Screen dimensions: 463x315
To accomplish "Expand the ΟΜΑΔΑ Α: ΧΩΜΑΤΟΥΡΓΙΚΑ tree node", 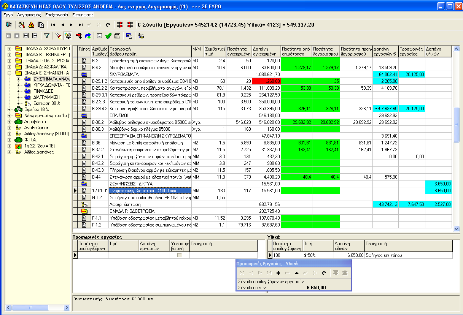I will click(x=9, y=49).
